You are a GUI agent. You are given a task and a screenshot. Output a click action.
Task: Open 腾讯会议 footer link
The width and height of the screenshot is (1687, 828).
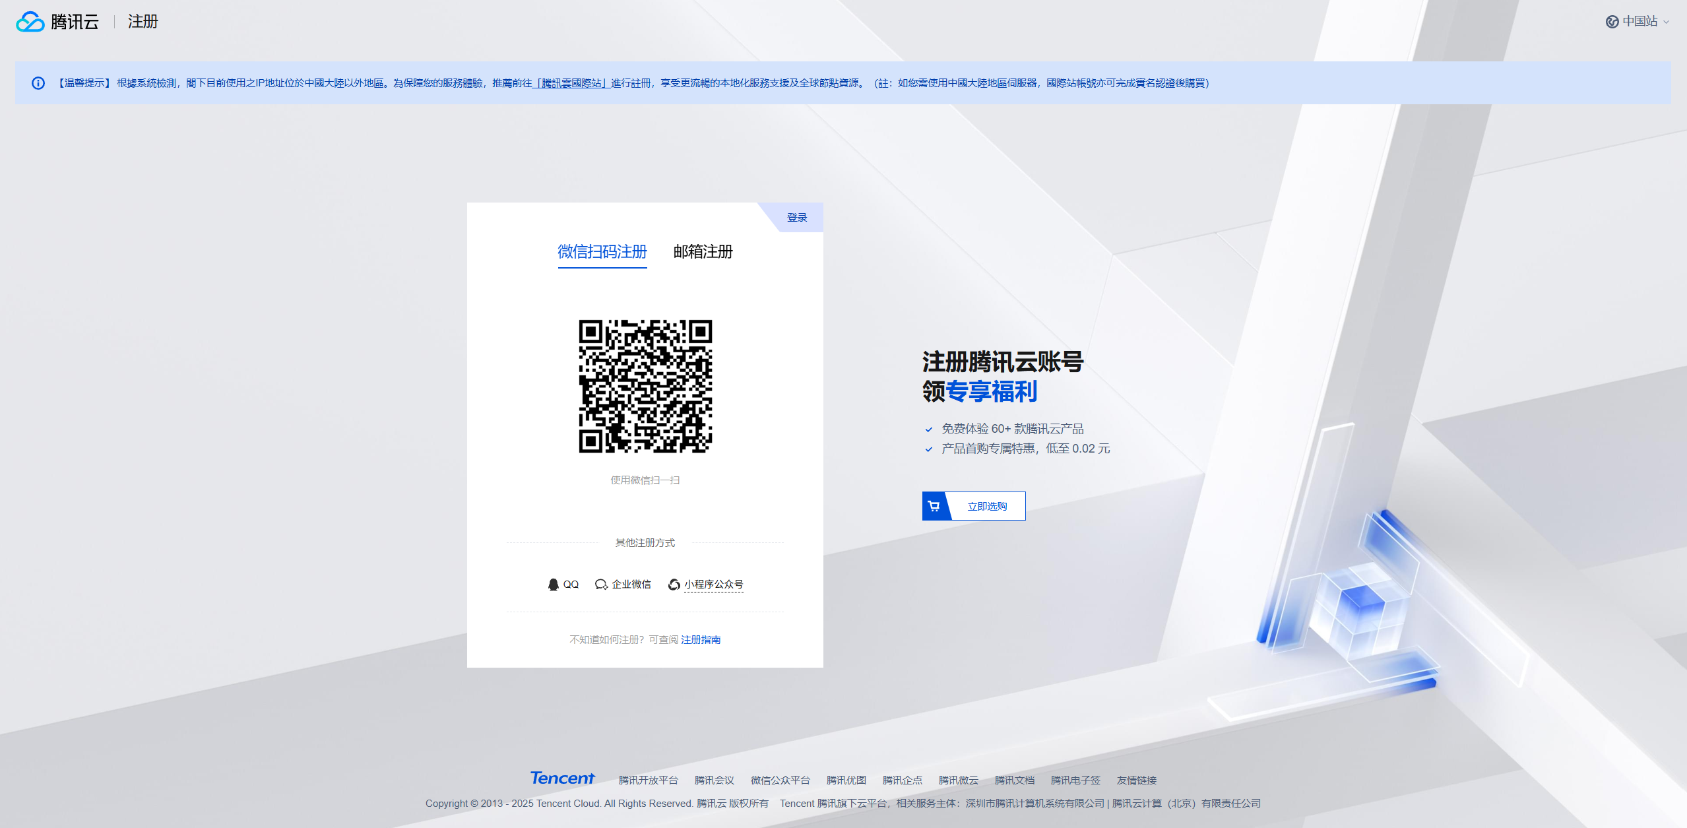click(x=714, y=780)
